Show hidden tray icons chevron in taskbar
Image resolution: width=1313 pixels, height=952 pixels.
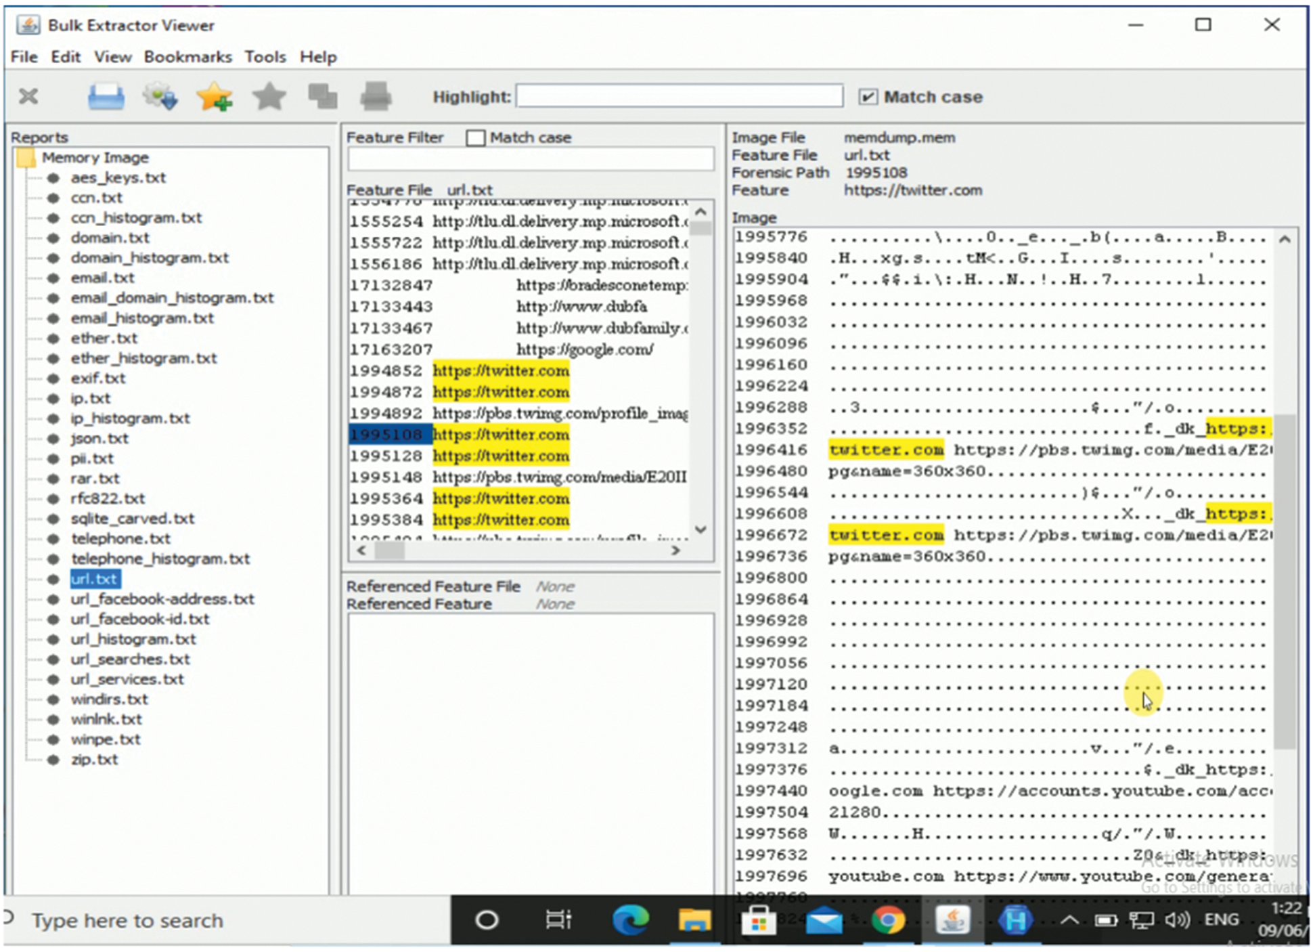click(x=1069, y=920)
